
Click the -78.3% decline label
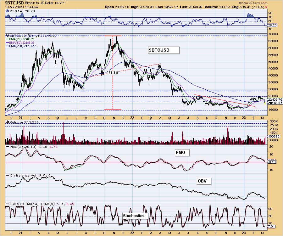(x=113, y=73)
